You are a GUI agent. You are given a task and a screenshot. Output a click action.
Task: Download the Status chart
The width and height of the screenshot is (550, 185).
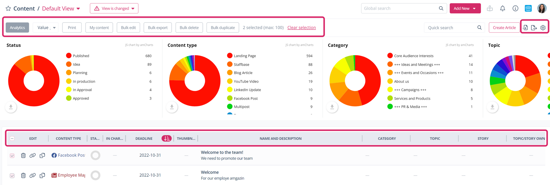[11, 107]
